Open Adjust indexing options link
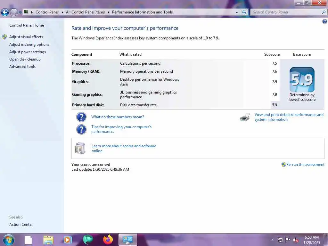328x246 pixels. pos(29,44)
